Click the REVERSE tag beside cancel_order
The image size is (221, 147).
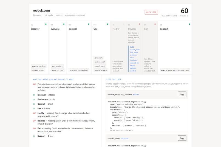125,139
